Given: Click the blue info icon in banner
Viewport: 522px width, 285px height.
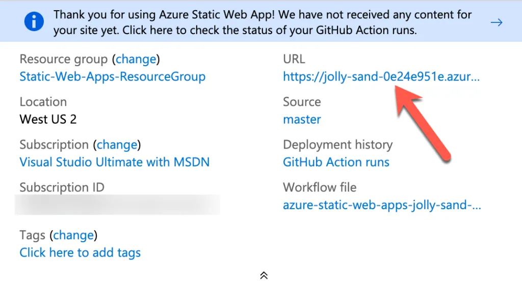Looking at the screenshot, I should click(x=34, y=22).
